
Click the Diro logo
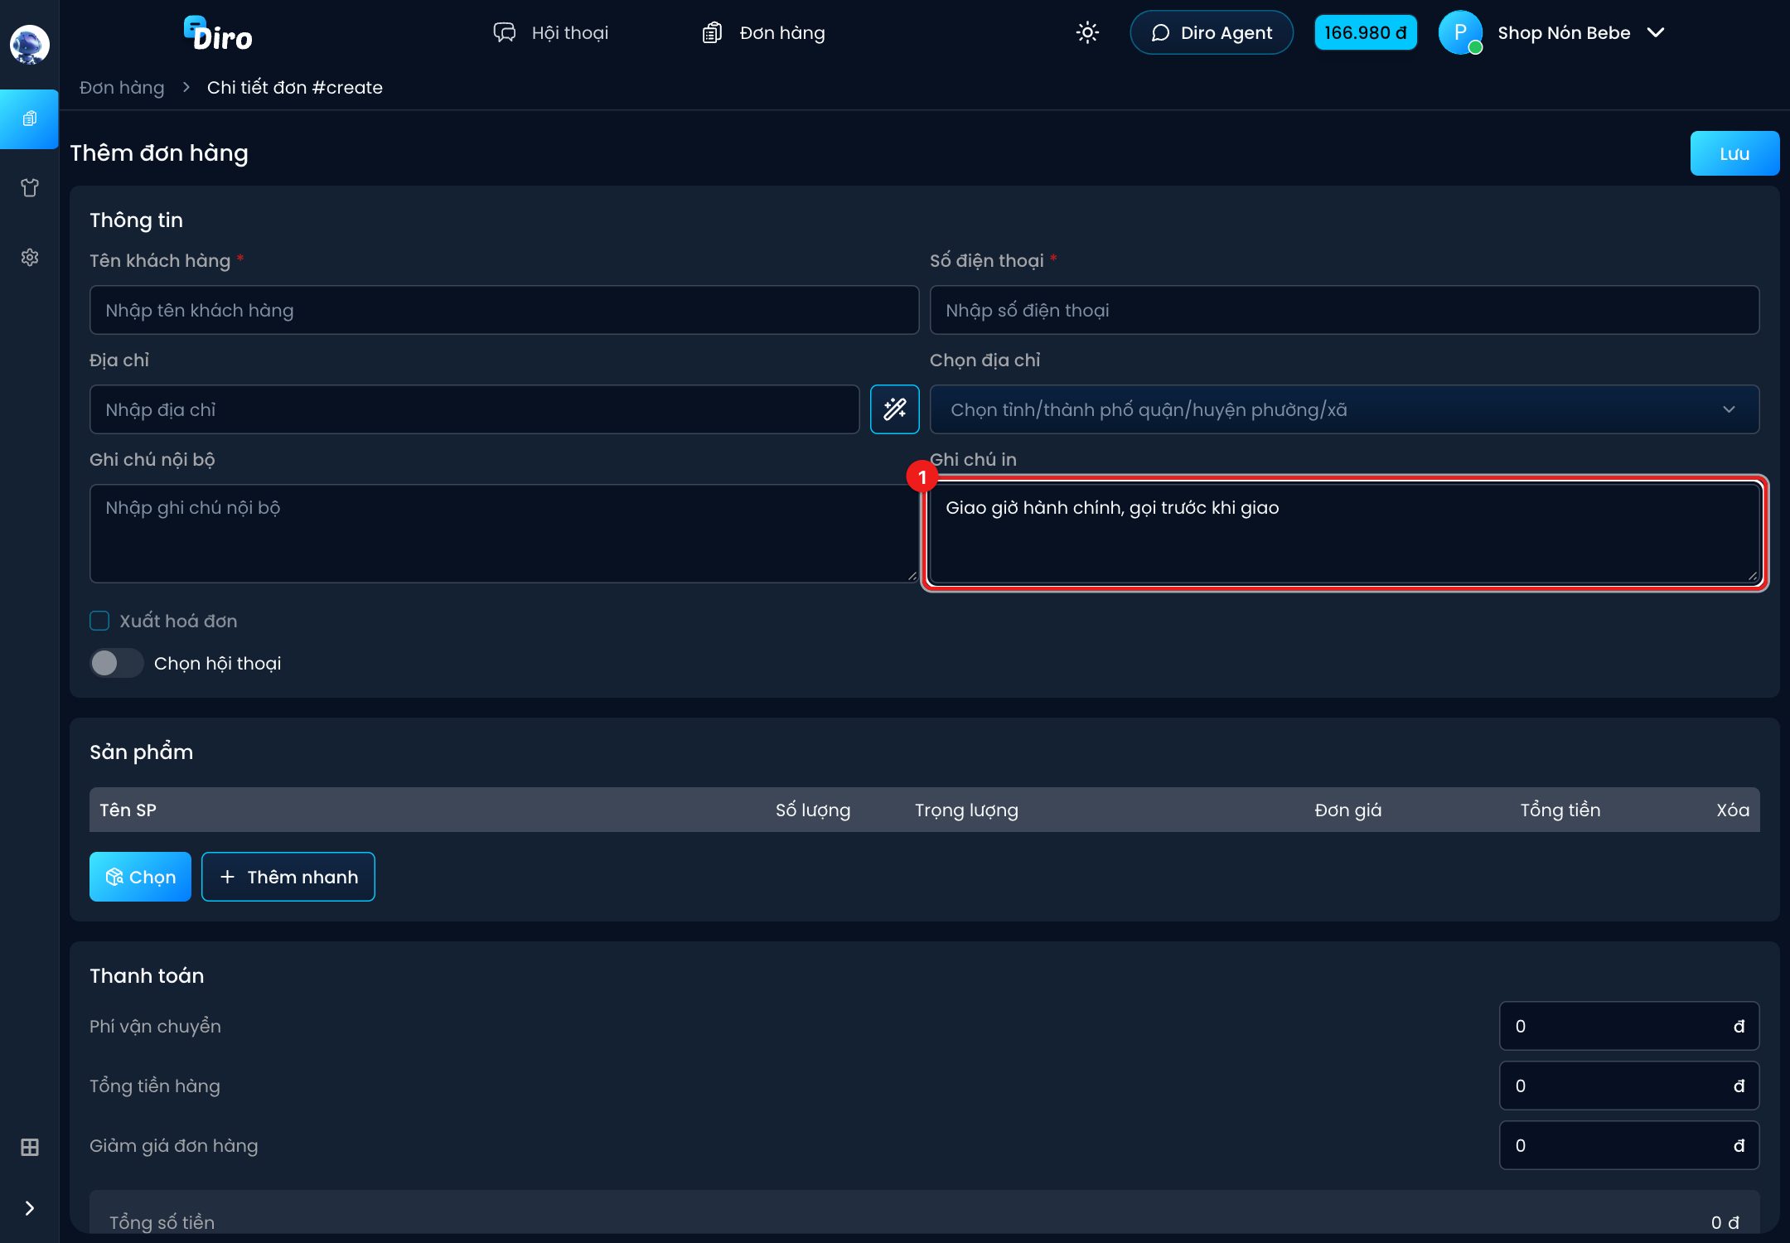coord(218,34)
